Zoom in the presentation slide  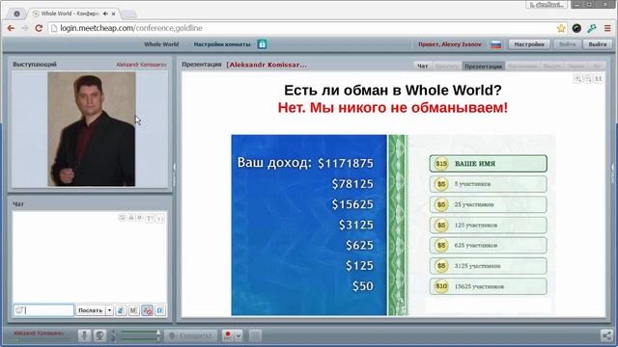(577, 79)
